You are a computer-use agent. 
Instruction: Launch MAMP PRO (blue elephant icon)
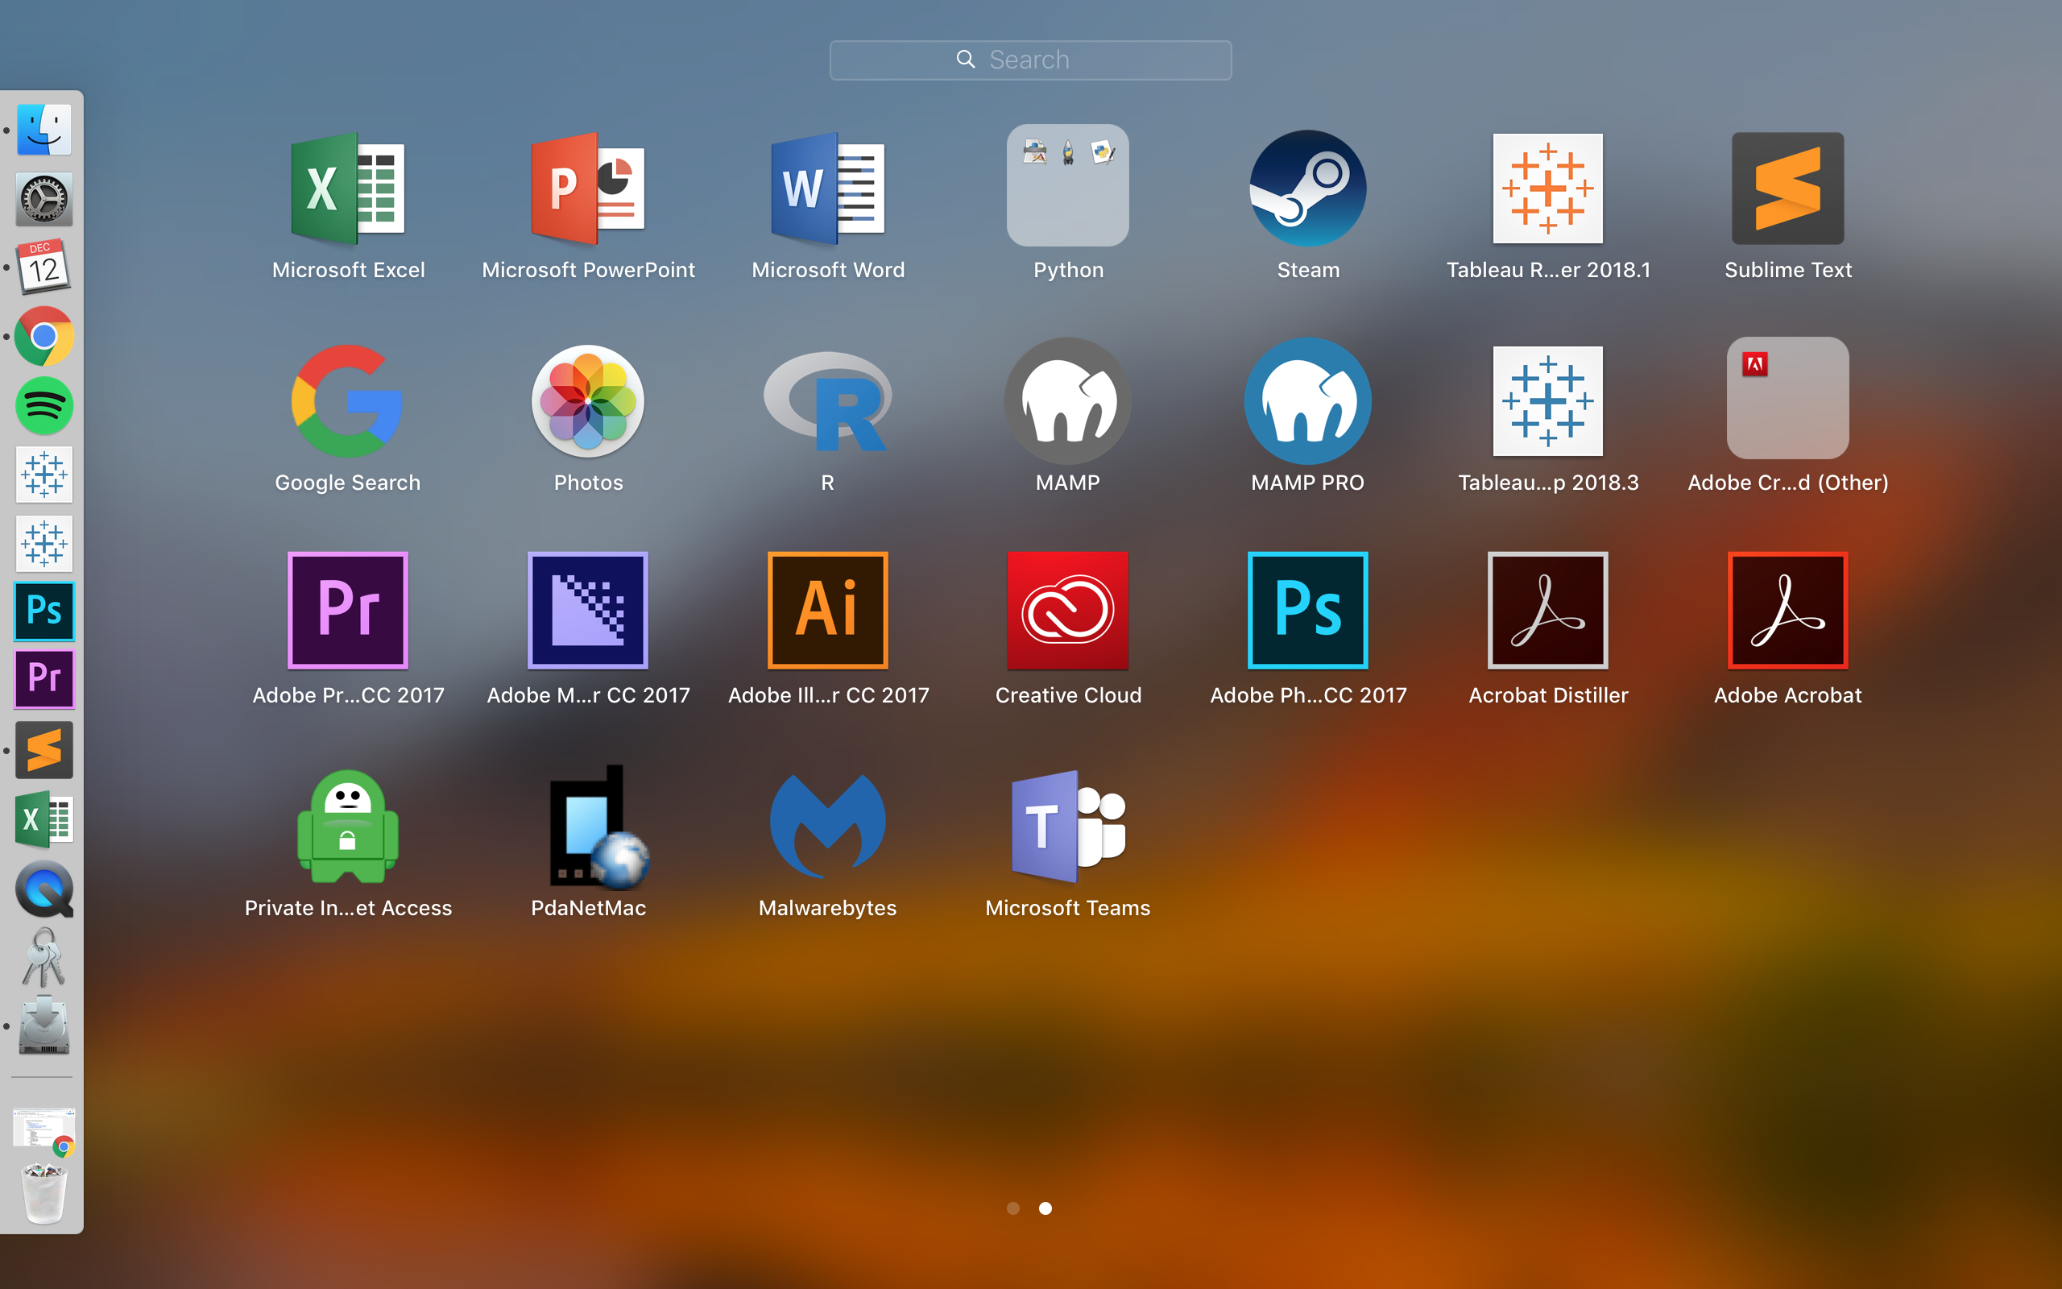pyautogui.click(x=1308, y=400)
